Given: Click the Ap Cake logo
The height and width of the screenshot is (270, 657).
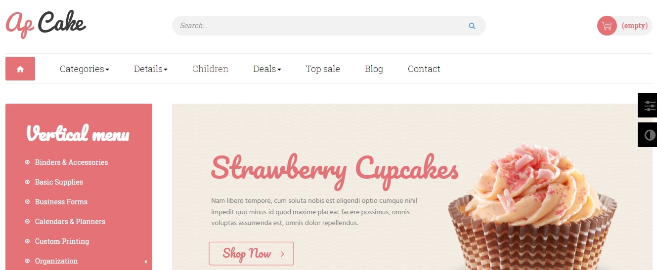Looking at the screenshot, I should (x=45, y=23).
